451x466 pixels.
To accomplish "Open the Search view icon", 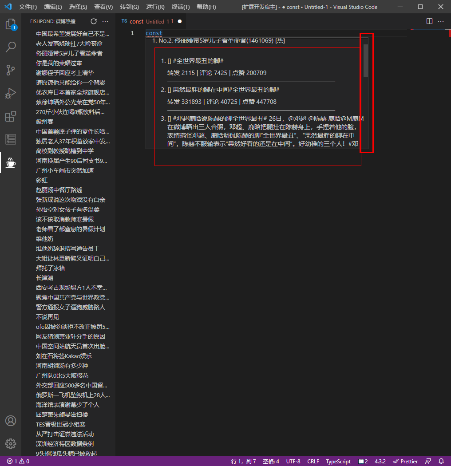I will 11,47.
